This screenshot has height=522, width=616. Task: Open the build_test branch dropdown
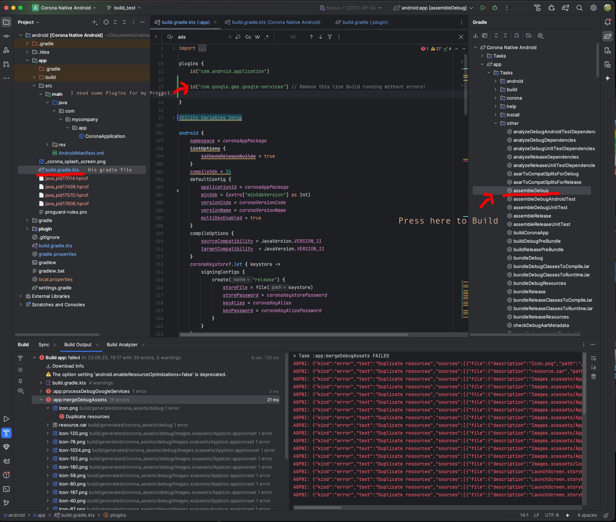(x=124, y=8)
